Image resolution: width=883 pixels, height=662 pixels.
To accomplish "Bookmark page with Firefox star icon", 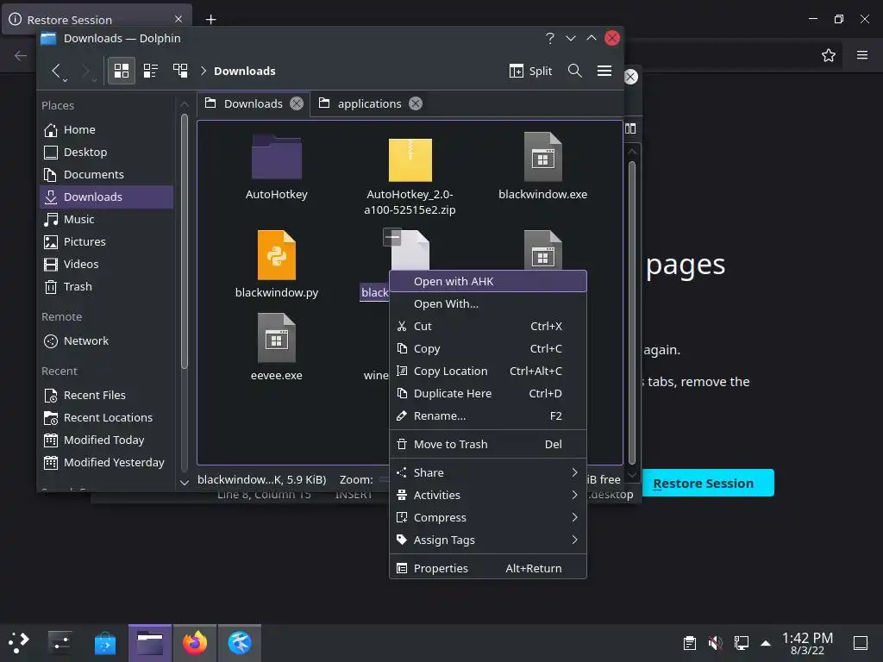I will pos(828,55).
